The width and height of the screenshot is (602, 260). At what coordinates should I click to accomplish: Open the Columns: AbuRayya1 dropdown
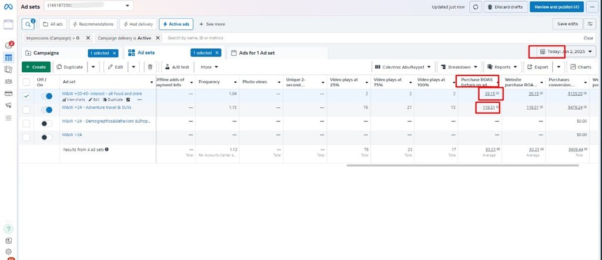pos(403,67)
